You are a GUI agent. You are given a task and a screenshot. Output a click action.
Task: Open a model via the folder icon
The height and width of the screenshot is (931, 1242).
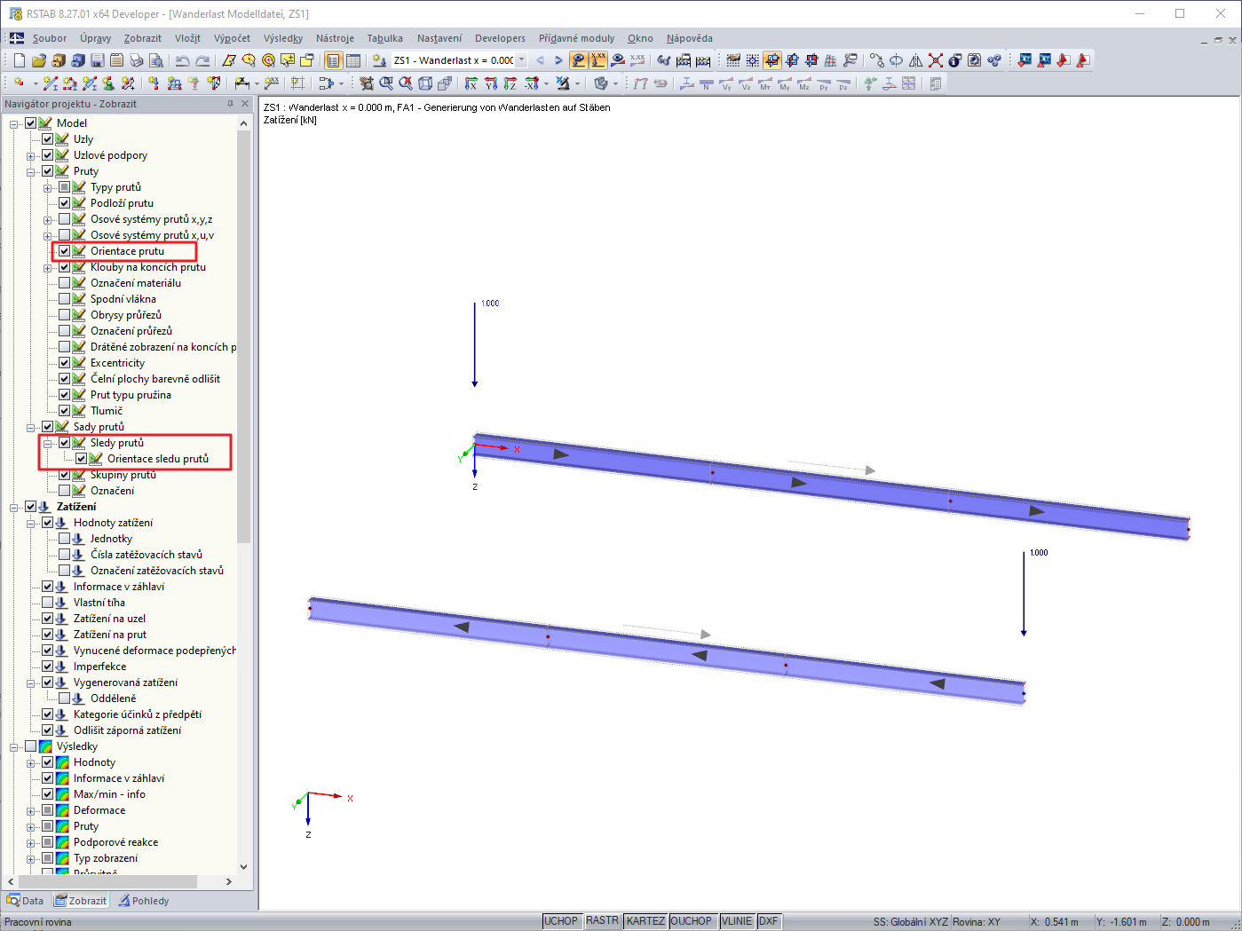(38, 60)
